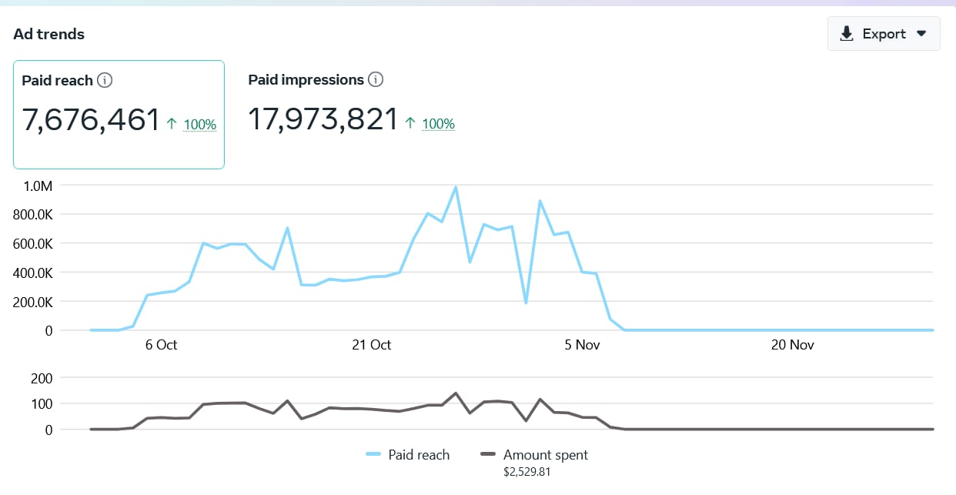Click the download arrow icon in Export
Screen dimensions: 956x495
click(847, 34)
